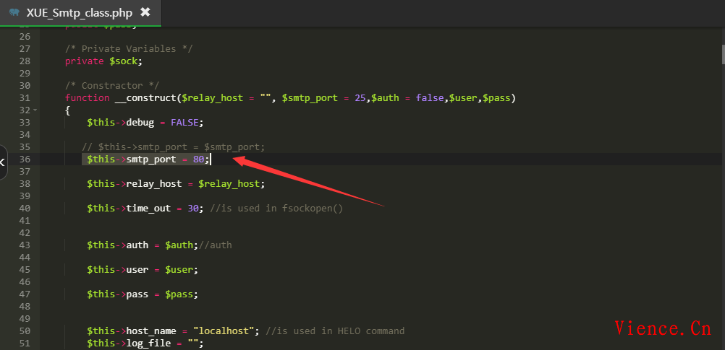Open the left sidebar via edge arrow handle
Screen dimensions: 725x350
(x=3, y=162)
